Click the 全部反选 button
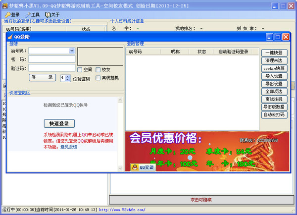The height and width of the screenshot is (215, 297). (274, 91)
